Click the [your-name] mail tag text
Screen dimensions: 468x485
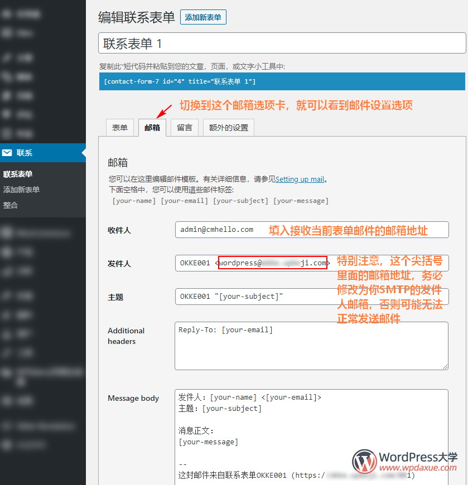tap(134, 201)
